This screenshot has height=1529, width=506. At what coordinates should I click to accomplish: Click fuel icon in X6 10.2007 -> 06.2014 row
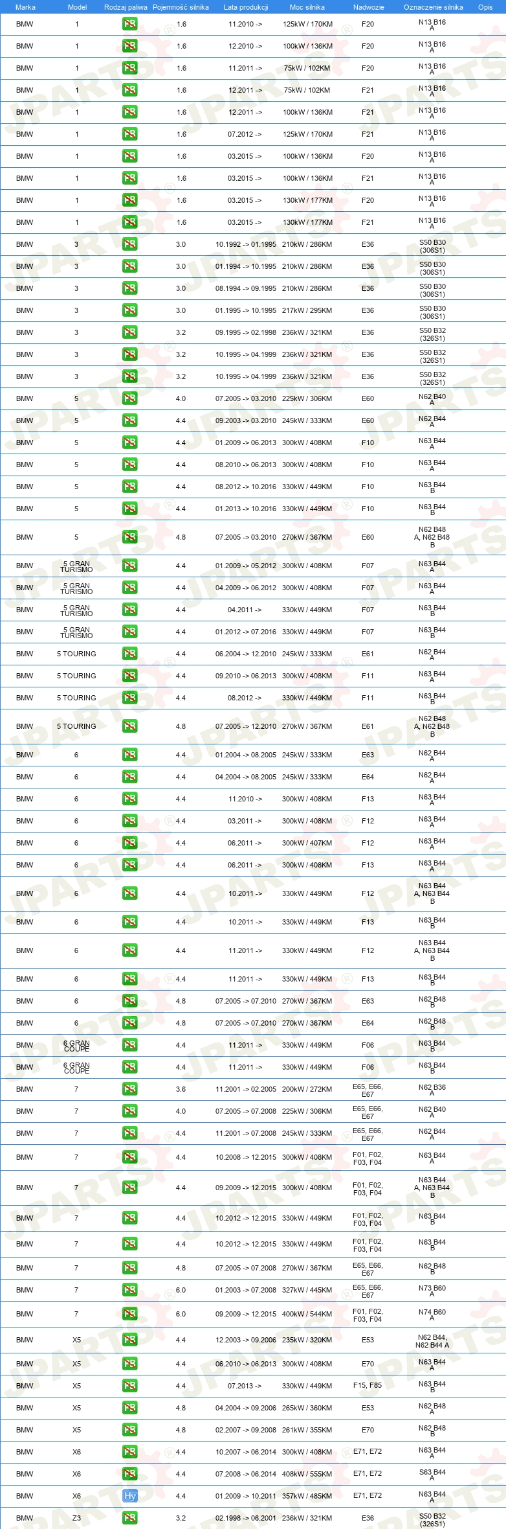click(x=130, y=1452)
